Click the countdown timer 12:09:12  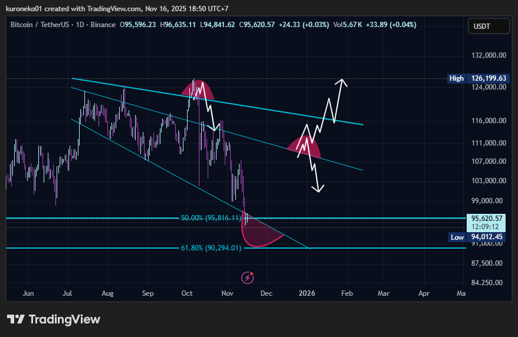point(485,227)
